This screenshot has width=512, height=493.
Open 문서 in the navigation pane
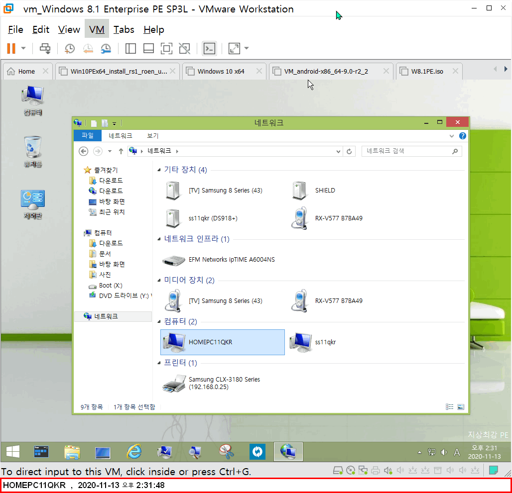point(100,254)
